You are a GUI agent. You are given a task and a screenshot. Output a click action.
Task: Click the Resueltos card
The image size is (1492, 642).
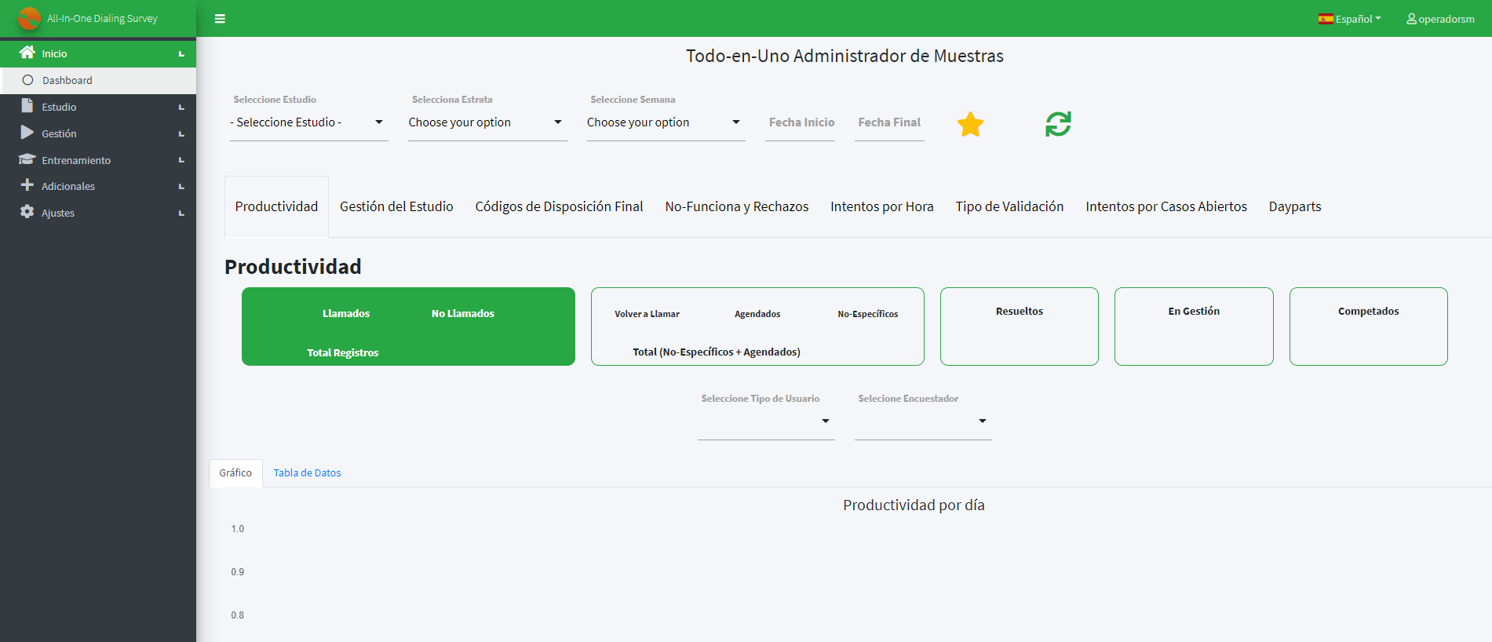[1020, 326]
